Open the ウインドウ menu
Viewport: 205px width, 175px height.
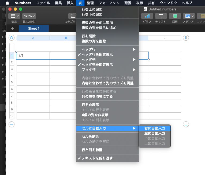coord(168,3)
